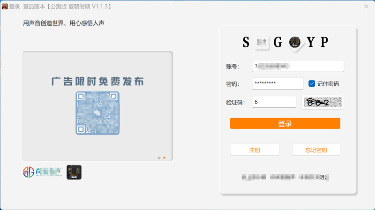Click the colorful SG logo icon
This screenshot has height=210, width=375.
29,172
